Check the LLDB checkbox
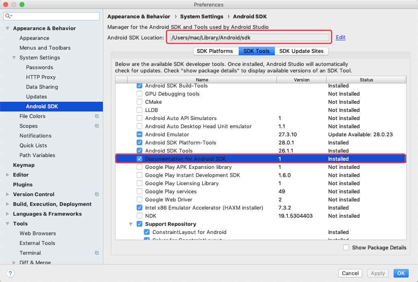The width and height of the screenshot is (418, 282). point(139,110)
